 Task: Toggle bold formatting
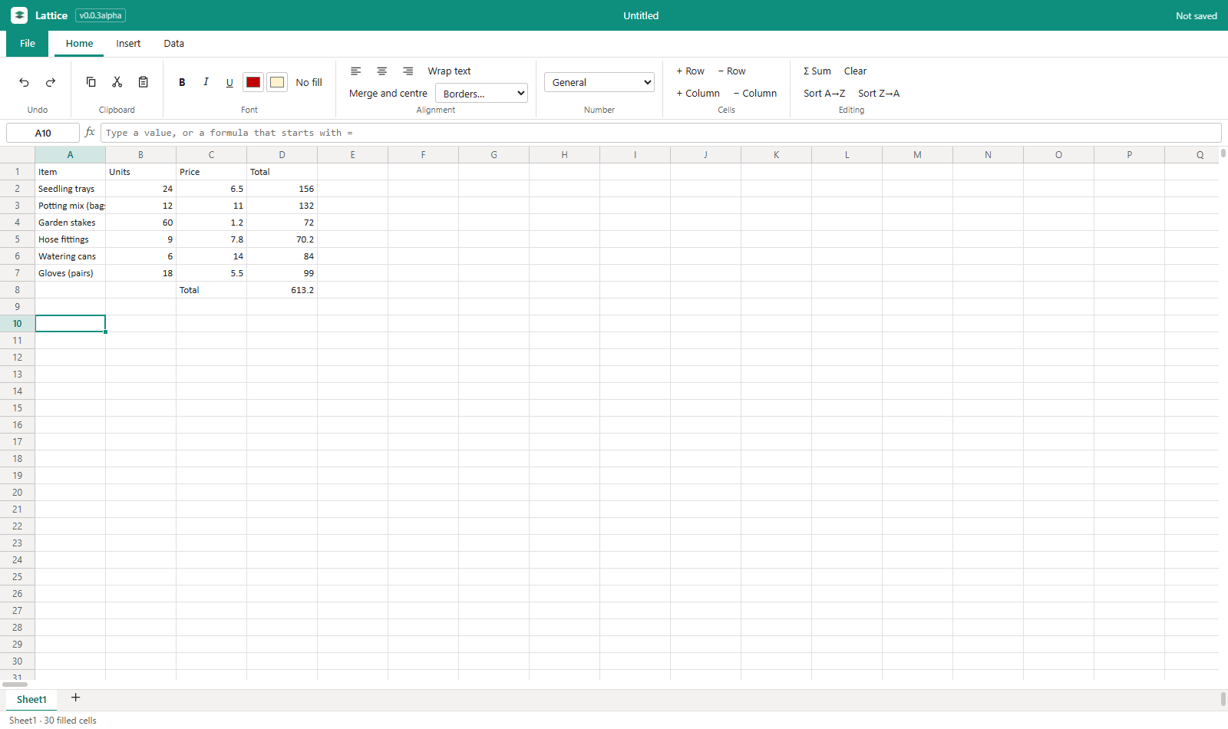point(183,82)
